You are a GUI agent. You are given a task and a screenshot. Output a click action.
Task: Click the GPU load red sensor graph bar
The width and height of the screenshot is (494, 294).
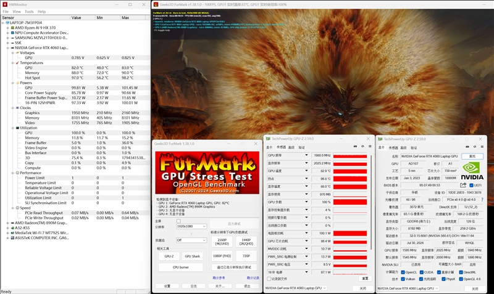pyautogui.click(x=350, y=202)
